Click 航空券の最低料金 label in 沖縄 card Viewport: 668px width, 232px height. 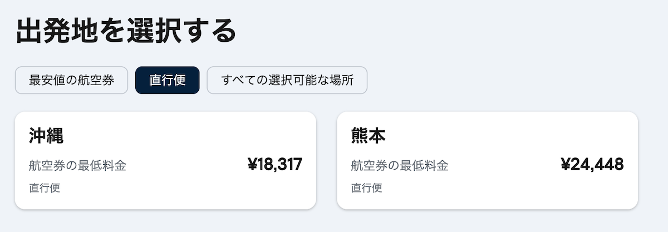77,166
